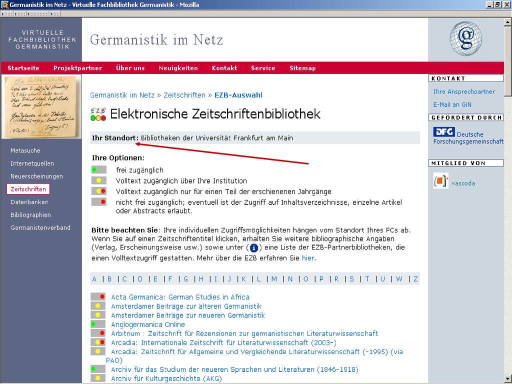
Task: Click green status icon beside Anglogermanica Online
Action: (98, 324)
